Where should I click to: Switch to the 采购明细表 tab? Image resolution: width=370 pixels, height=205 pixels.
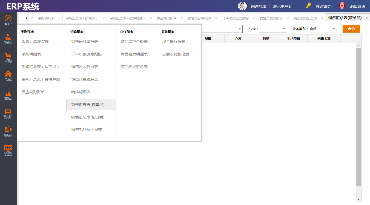click(46, 18)
